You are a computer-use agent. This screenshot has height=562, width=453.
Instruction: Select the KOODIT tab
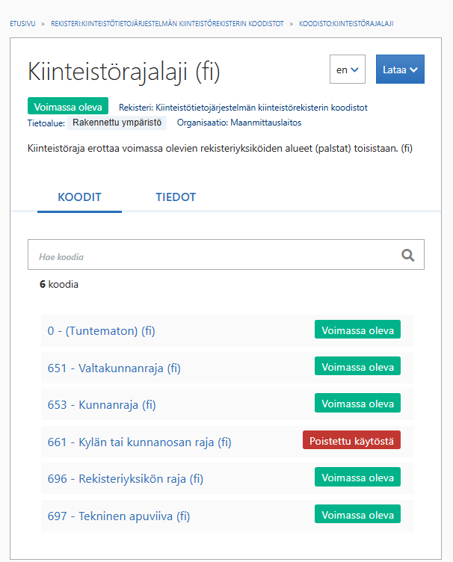pos(79,197)
